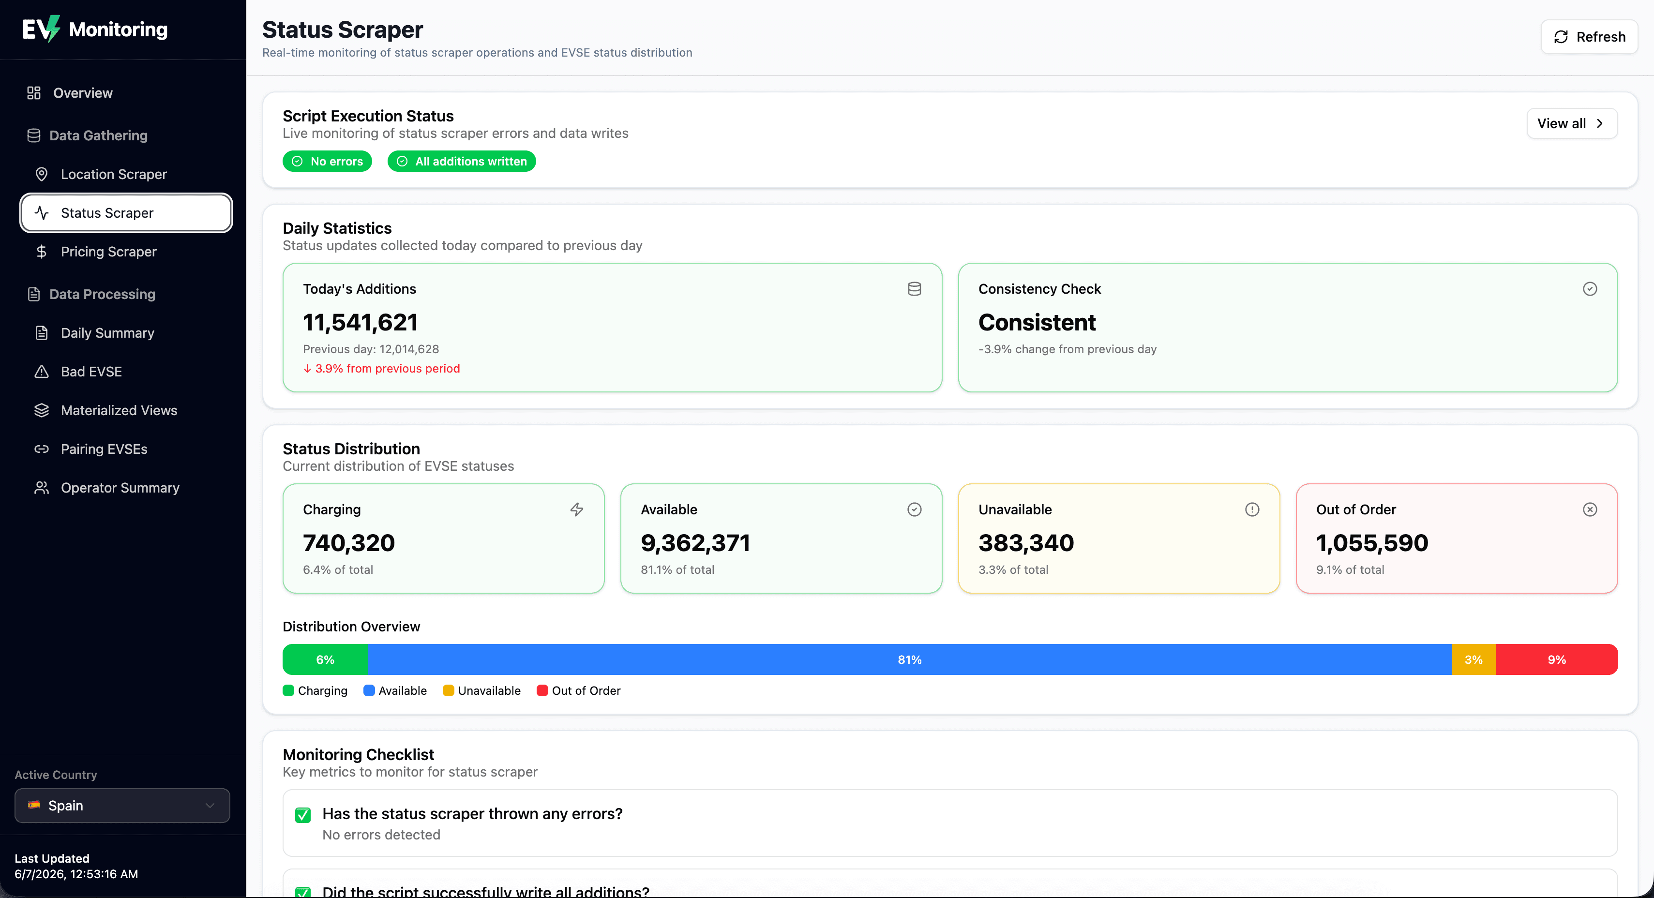Click the alert icon in Unavailable card
The image size is (1654, 898).
tap(1252, 509)
